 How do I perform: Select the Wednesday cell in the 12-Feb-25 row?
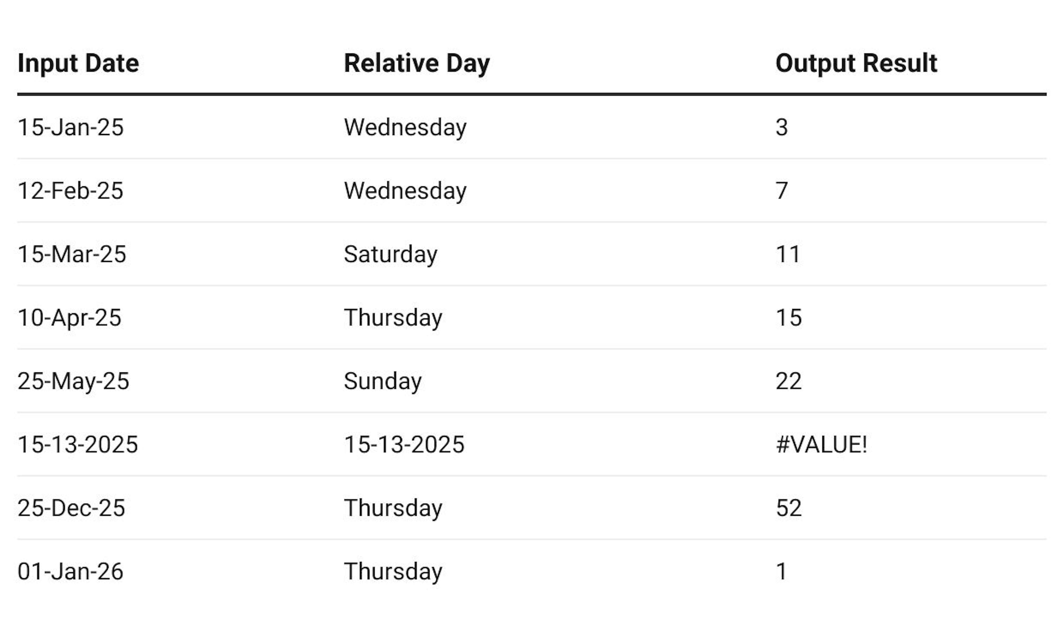[405, 190]
